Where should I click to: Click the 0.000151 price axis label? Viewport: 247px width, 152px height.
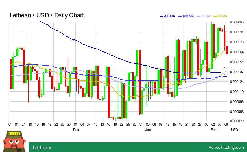point(237,62)
